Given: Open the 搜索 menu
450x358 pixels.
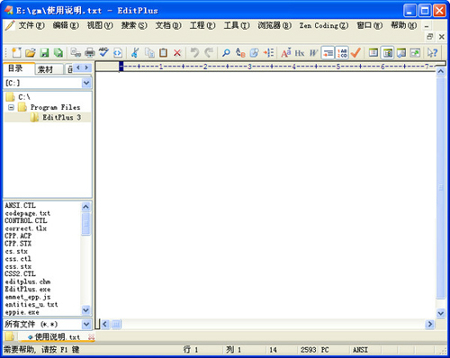Looking at the screenshot, I should point(134,25).
